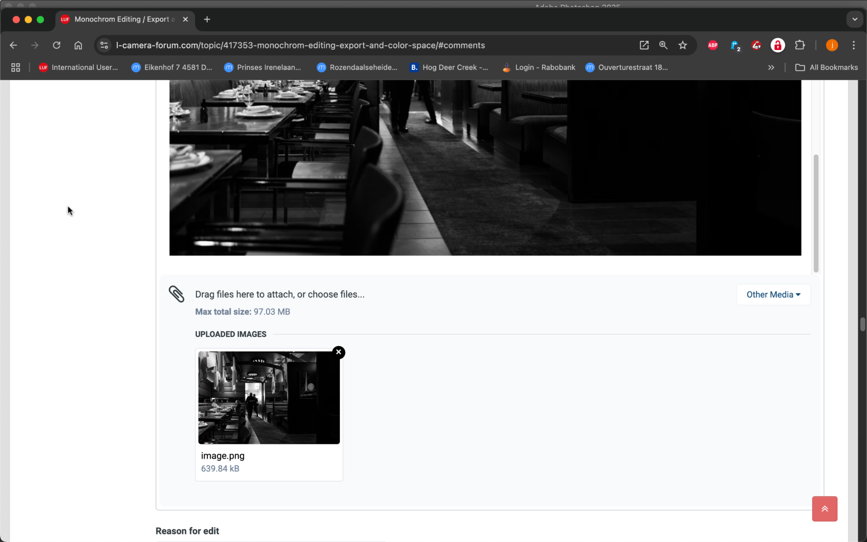The image size is (867, 542).
Task: Open the browser extensions puzzle icon
Action: 800,45
